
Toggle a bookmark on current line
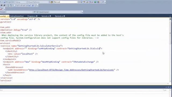15,5
